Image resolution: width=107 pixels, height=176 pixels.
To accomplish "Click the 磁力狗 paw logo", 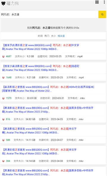I will coord(3,4).
